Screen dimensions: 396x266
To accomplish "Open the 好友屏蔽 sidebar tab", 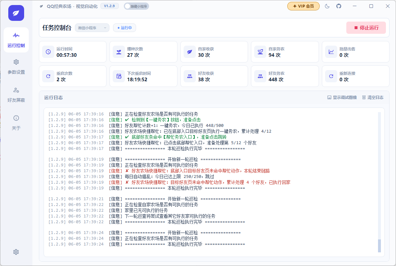I will click(x=16, y=95).
